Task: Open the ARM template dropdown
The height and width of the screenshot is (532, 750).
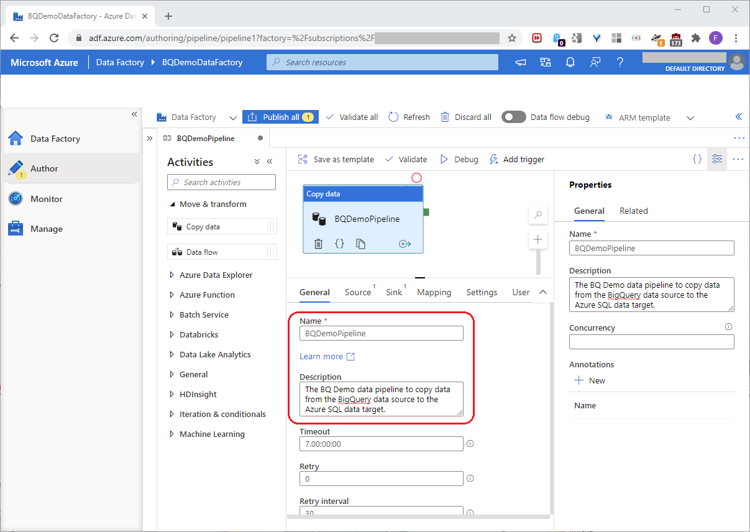Action: pyautogui.click(x=690, y=117)
